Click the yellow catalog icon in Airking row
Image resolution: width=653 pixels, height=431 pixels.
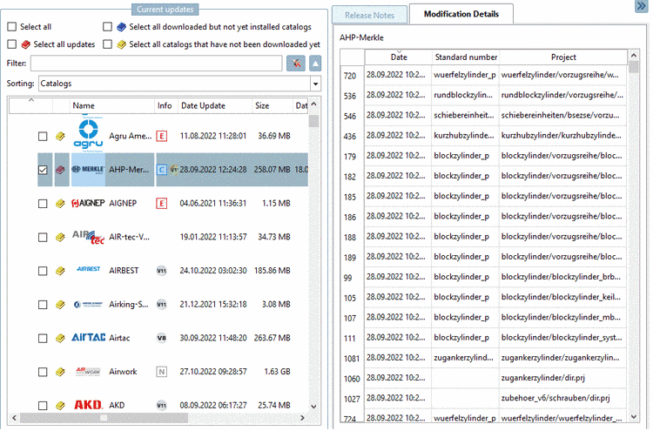click(60, 305)
